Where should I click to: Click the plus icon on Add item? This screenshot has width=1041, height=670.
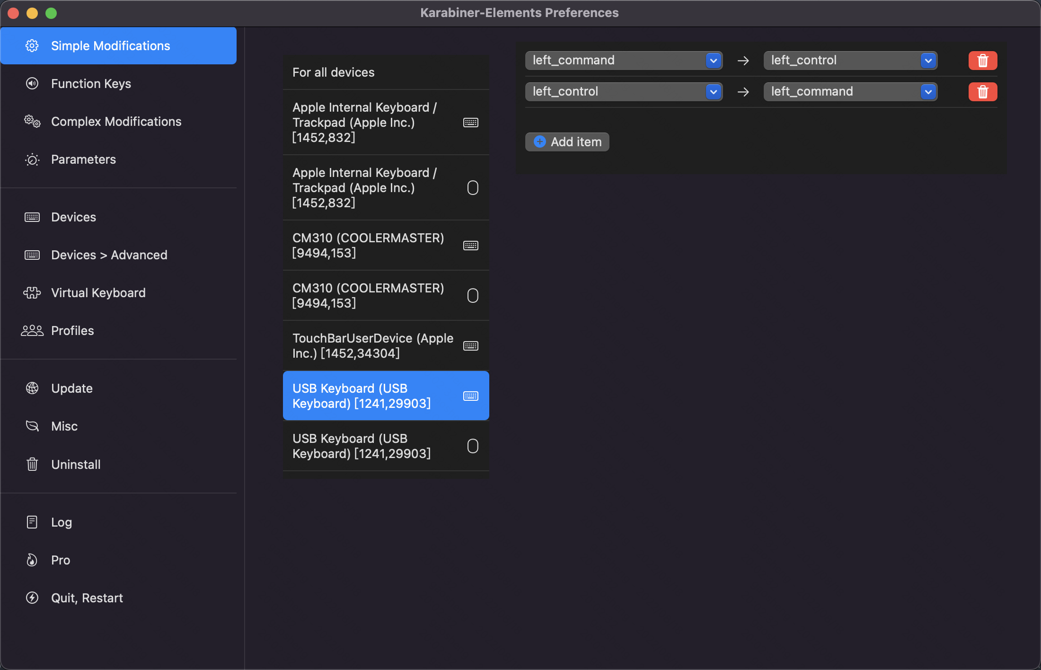(x=540, y=142)
